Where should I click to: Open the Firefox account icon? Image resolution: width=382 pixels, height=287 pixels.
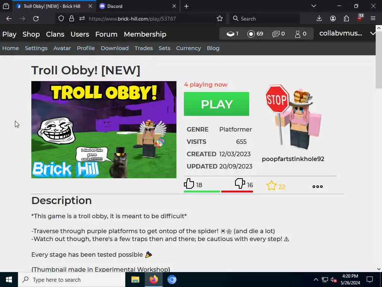(333, 19)
